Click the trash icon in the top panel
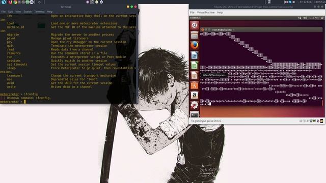Image resolution: width=326 pixels, height=183 pixels. pos(269,2)
